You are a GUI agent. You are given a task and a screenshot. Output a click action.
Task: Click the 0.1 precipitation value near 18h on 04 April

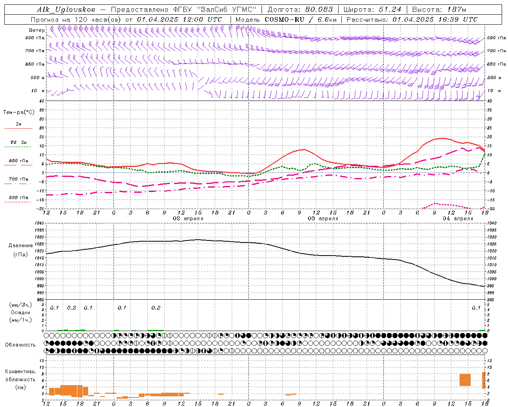pyautogui.click(x=476, y=308)
